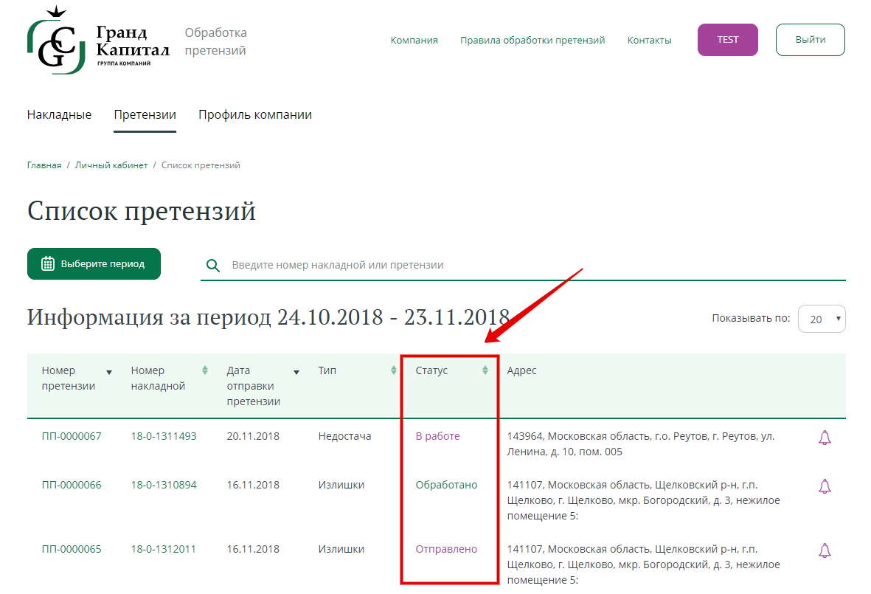Click calendar icon in Выберите период button
Image resolution: width=871 pixels, height=594 pixels.
click(x=48, y=263)
